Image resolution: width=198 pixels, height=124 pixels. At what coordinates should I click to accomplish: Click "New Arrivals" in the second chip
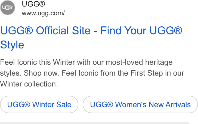click(170, 104)
